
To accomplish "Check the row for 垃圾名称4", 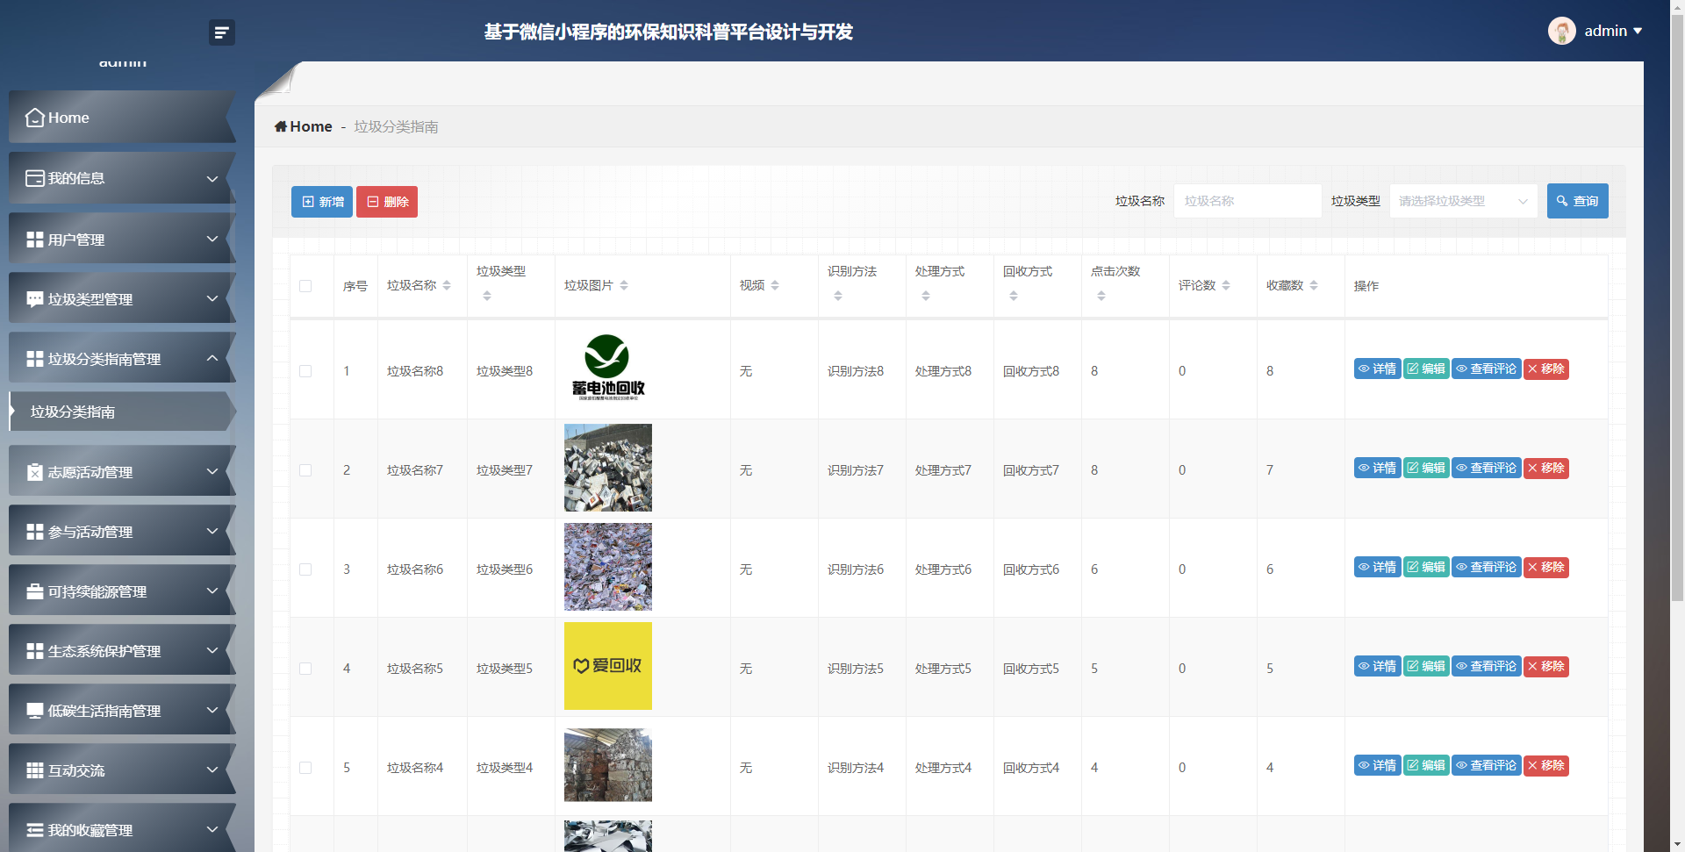I will 305,768.
